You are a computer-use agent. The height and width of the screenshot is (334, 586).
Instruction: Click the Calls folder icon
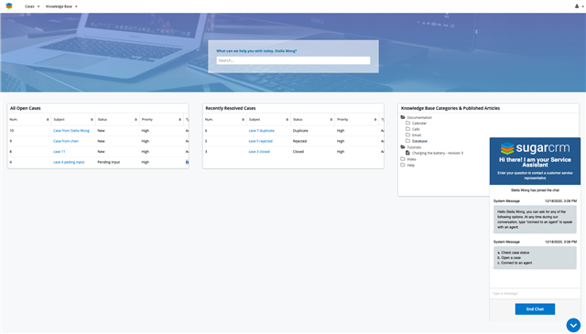(407, 129)
